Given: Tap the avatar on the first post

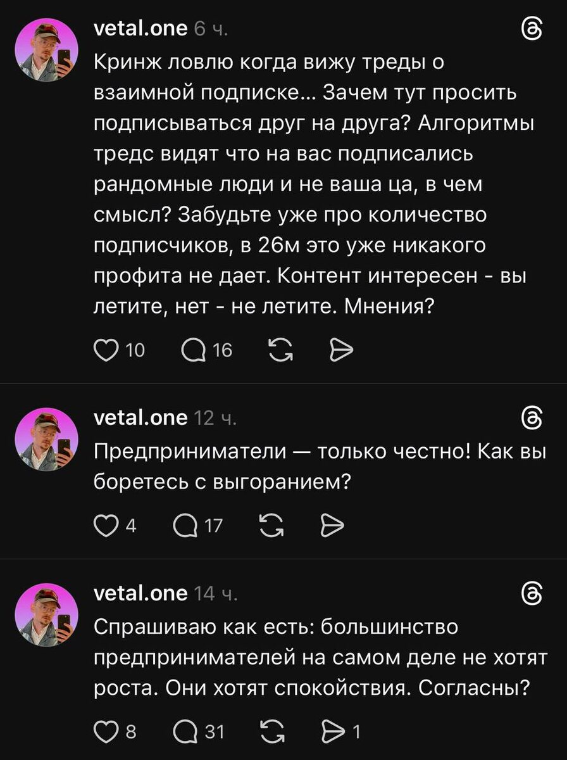Looking at the screenshot, I should tap(47, 51).
